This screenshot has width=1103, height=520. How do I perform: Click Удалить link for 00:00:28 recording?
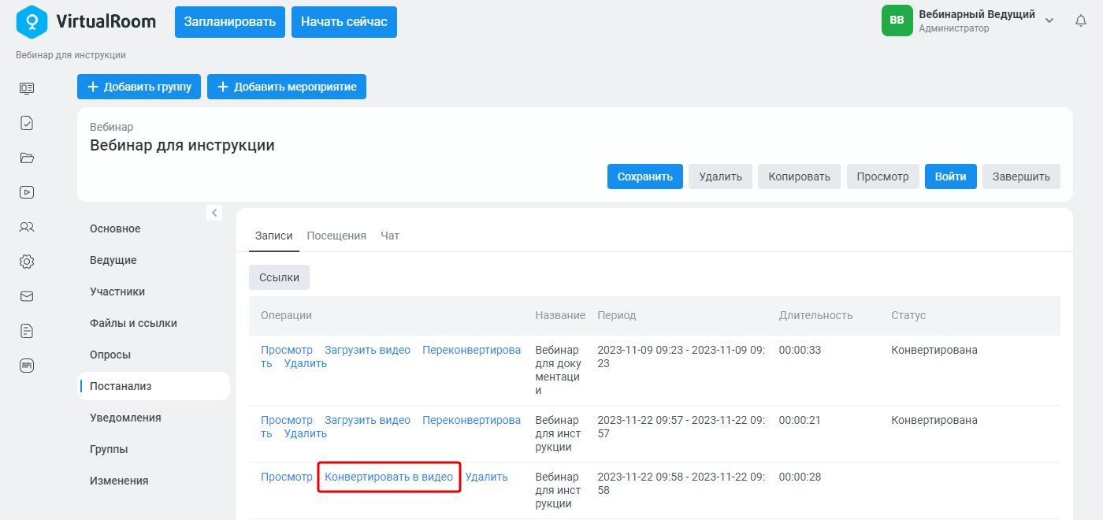tap(487, 477)
